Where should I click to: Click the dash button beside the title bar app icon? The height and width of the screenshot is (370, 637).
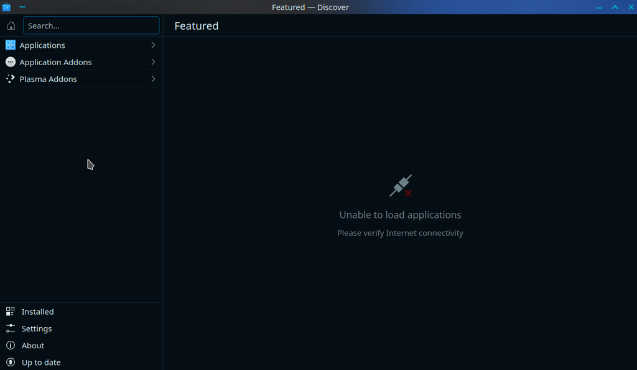[x=22, y=7]
